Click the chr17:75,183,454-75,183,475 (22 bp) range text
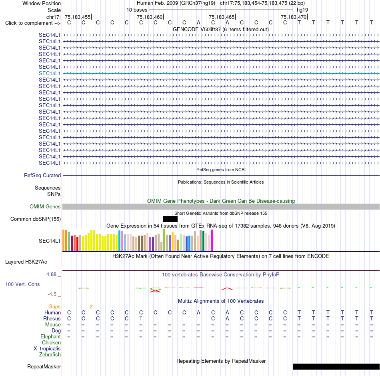This screenshot has height=376, width=380. coord(262,3)
